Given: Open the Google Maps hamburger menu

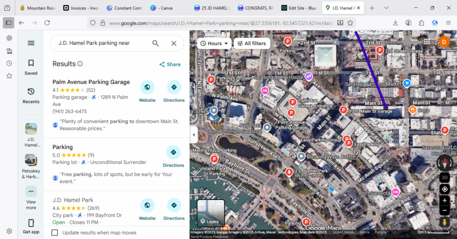Looking at the screenshot, I should pos(31,43).
